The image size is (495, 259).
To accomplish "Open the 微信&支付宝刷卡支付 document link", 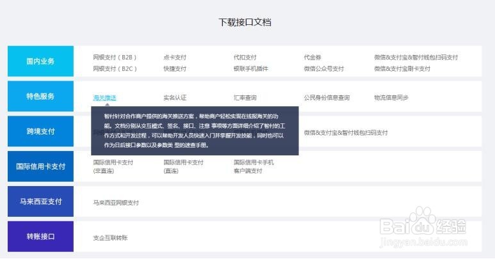I will [402, 68].
